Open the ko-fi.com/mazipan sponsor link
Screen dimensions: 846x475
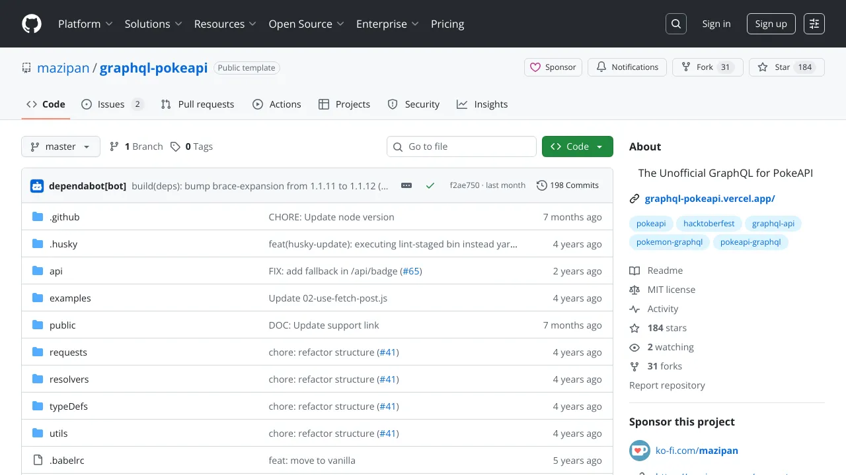(x=697, y=451)
